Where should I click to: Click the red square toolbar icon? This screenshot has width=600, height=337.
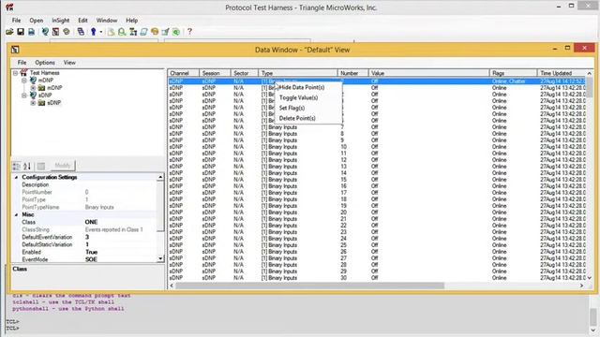click(x=56, y=32)
